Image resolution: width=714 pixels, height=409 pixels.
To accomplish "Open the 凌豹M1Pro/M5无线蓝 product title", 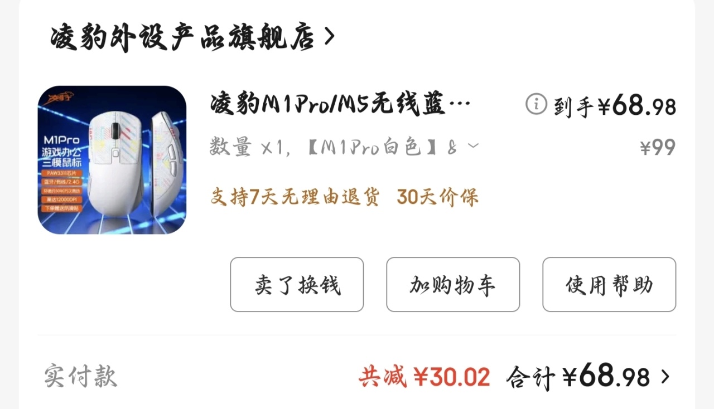I will tap(340, 104).
